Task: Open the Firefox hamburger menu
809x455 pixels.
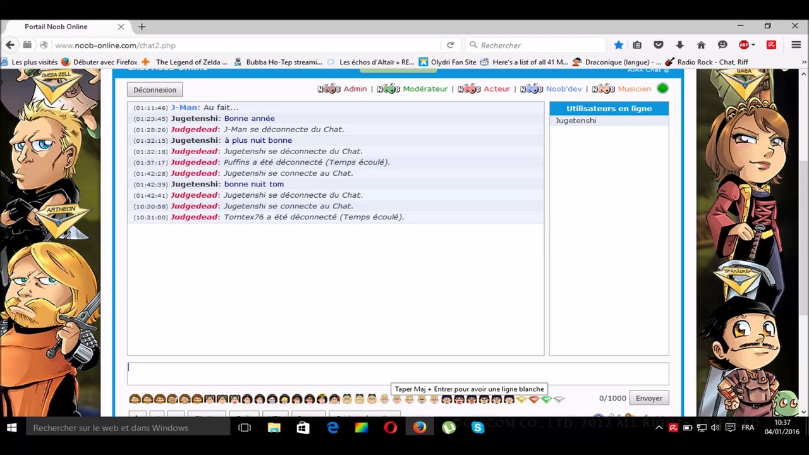Action: tap(796, 45)
